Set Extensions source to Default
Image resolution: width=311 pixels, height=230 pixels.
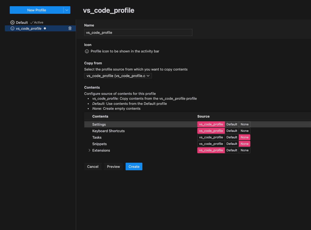[232, 150]
